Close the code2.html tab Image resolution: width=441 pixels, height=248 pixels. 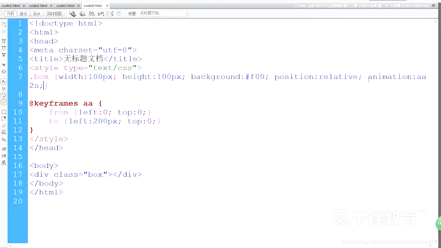(x=51, y=6)
